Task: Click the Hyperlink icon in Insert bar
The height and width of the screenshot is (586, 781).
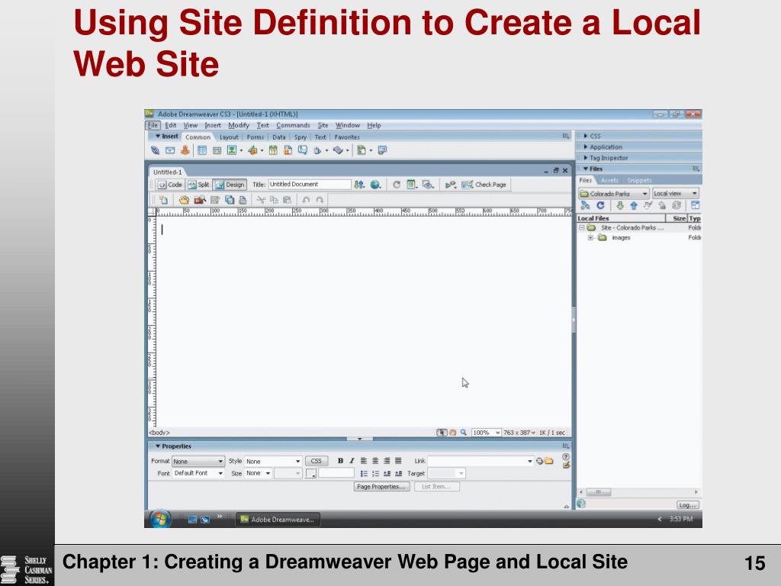Action: [156, 150]
